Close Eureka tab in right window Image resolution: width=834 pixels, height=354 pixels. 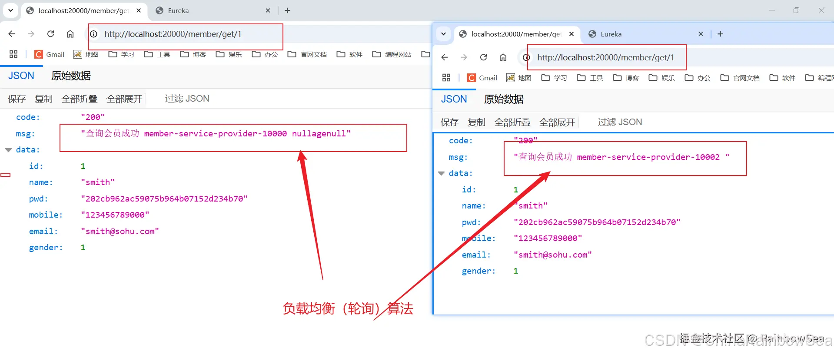[701, 34]
